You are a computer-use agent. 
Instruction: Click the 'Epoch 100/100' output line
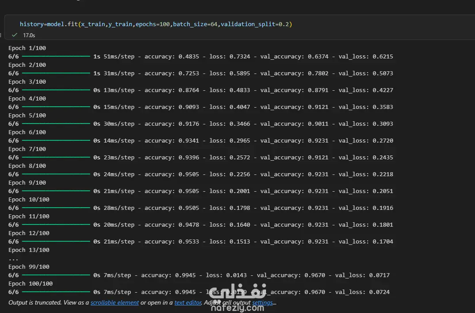pos(31,284)
